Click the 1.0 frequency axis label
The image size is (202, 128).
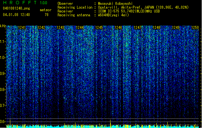(3, 58)
